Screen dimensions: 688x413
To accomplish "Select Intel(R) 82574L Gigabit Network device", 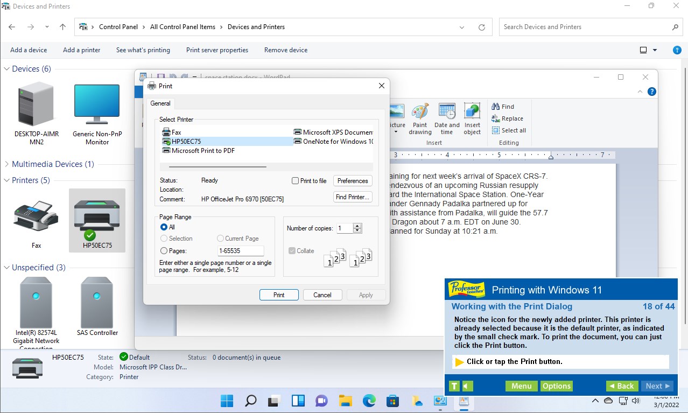I will (36, 312).
